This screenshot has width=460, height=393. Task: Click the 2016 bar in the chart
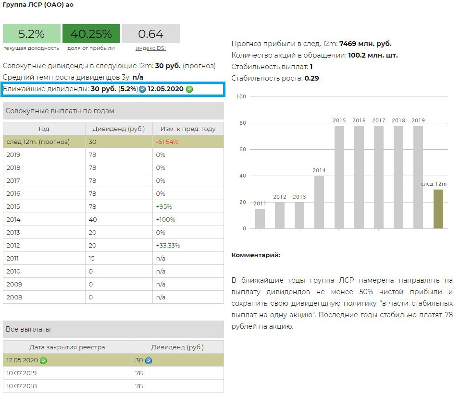pos(359,178)
